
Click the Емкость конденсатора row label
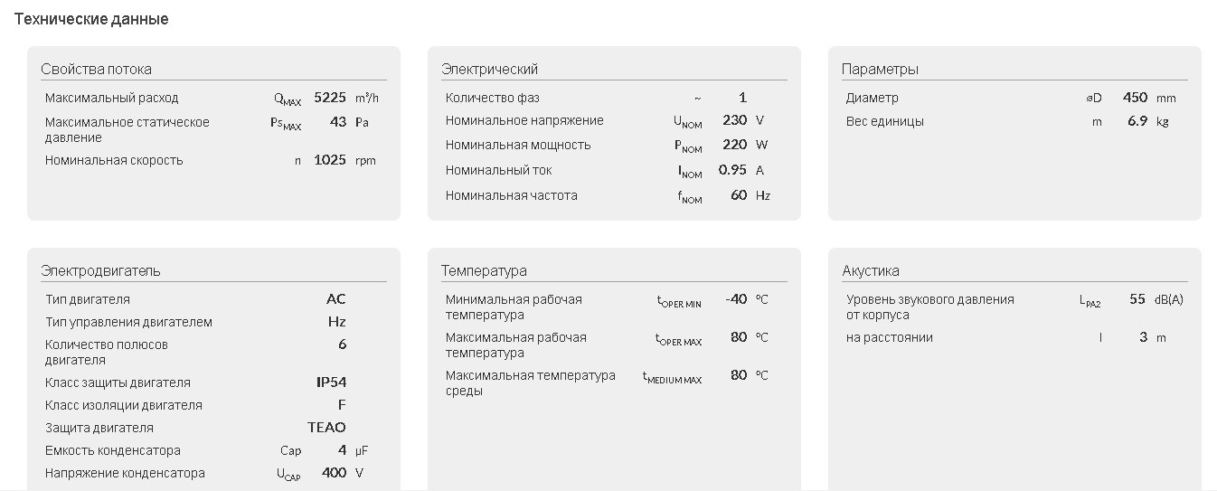(x=113, y=450)
